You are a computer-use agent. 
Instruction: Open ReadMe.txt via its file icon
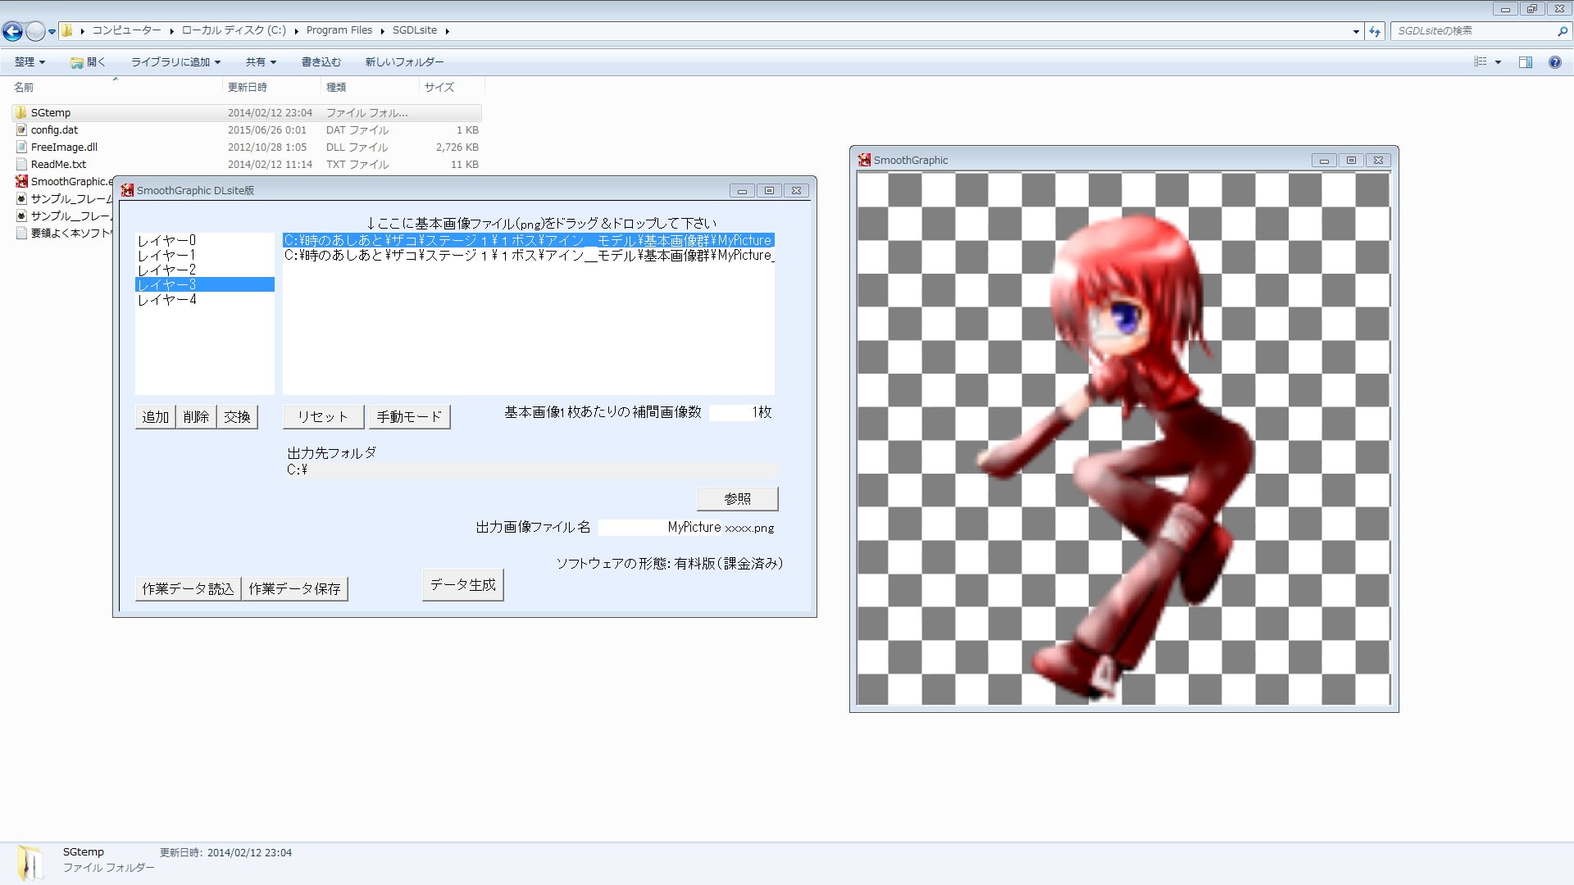coord(20,164)
